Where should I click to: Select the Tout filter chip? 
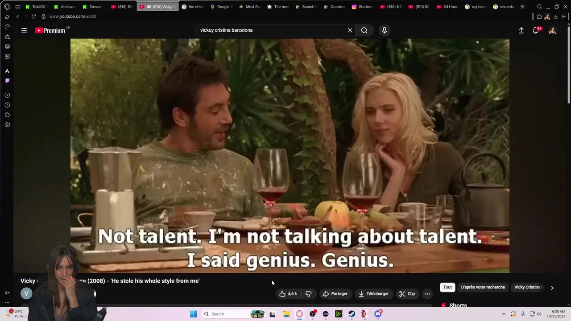447,287
